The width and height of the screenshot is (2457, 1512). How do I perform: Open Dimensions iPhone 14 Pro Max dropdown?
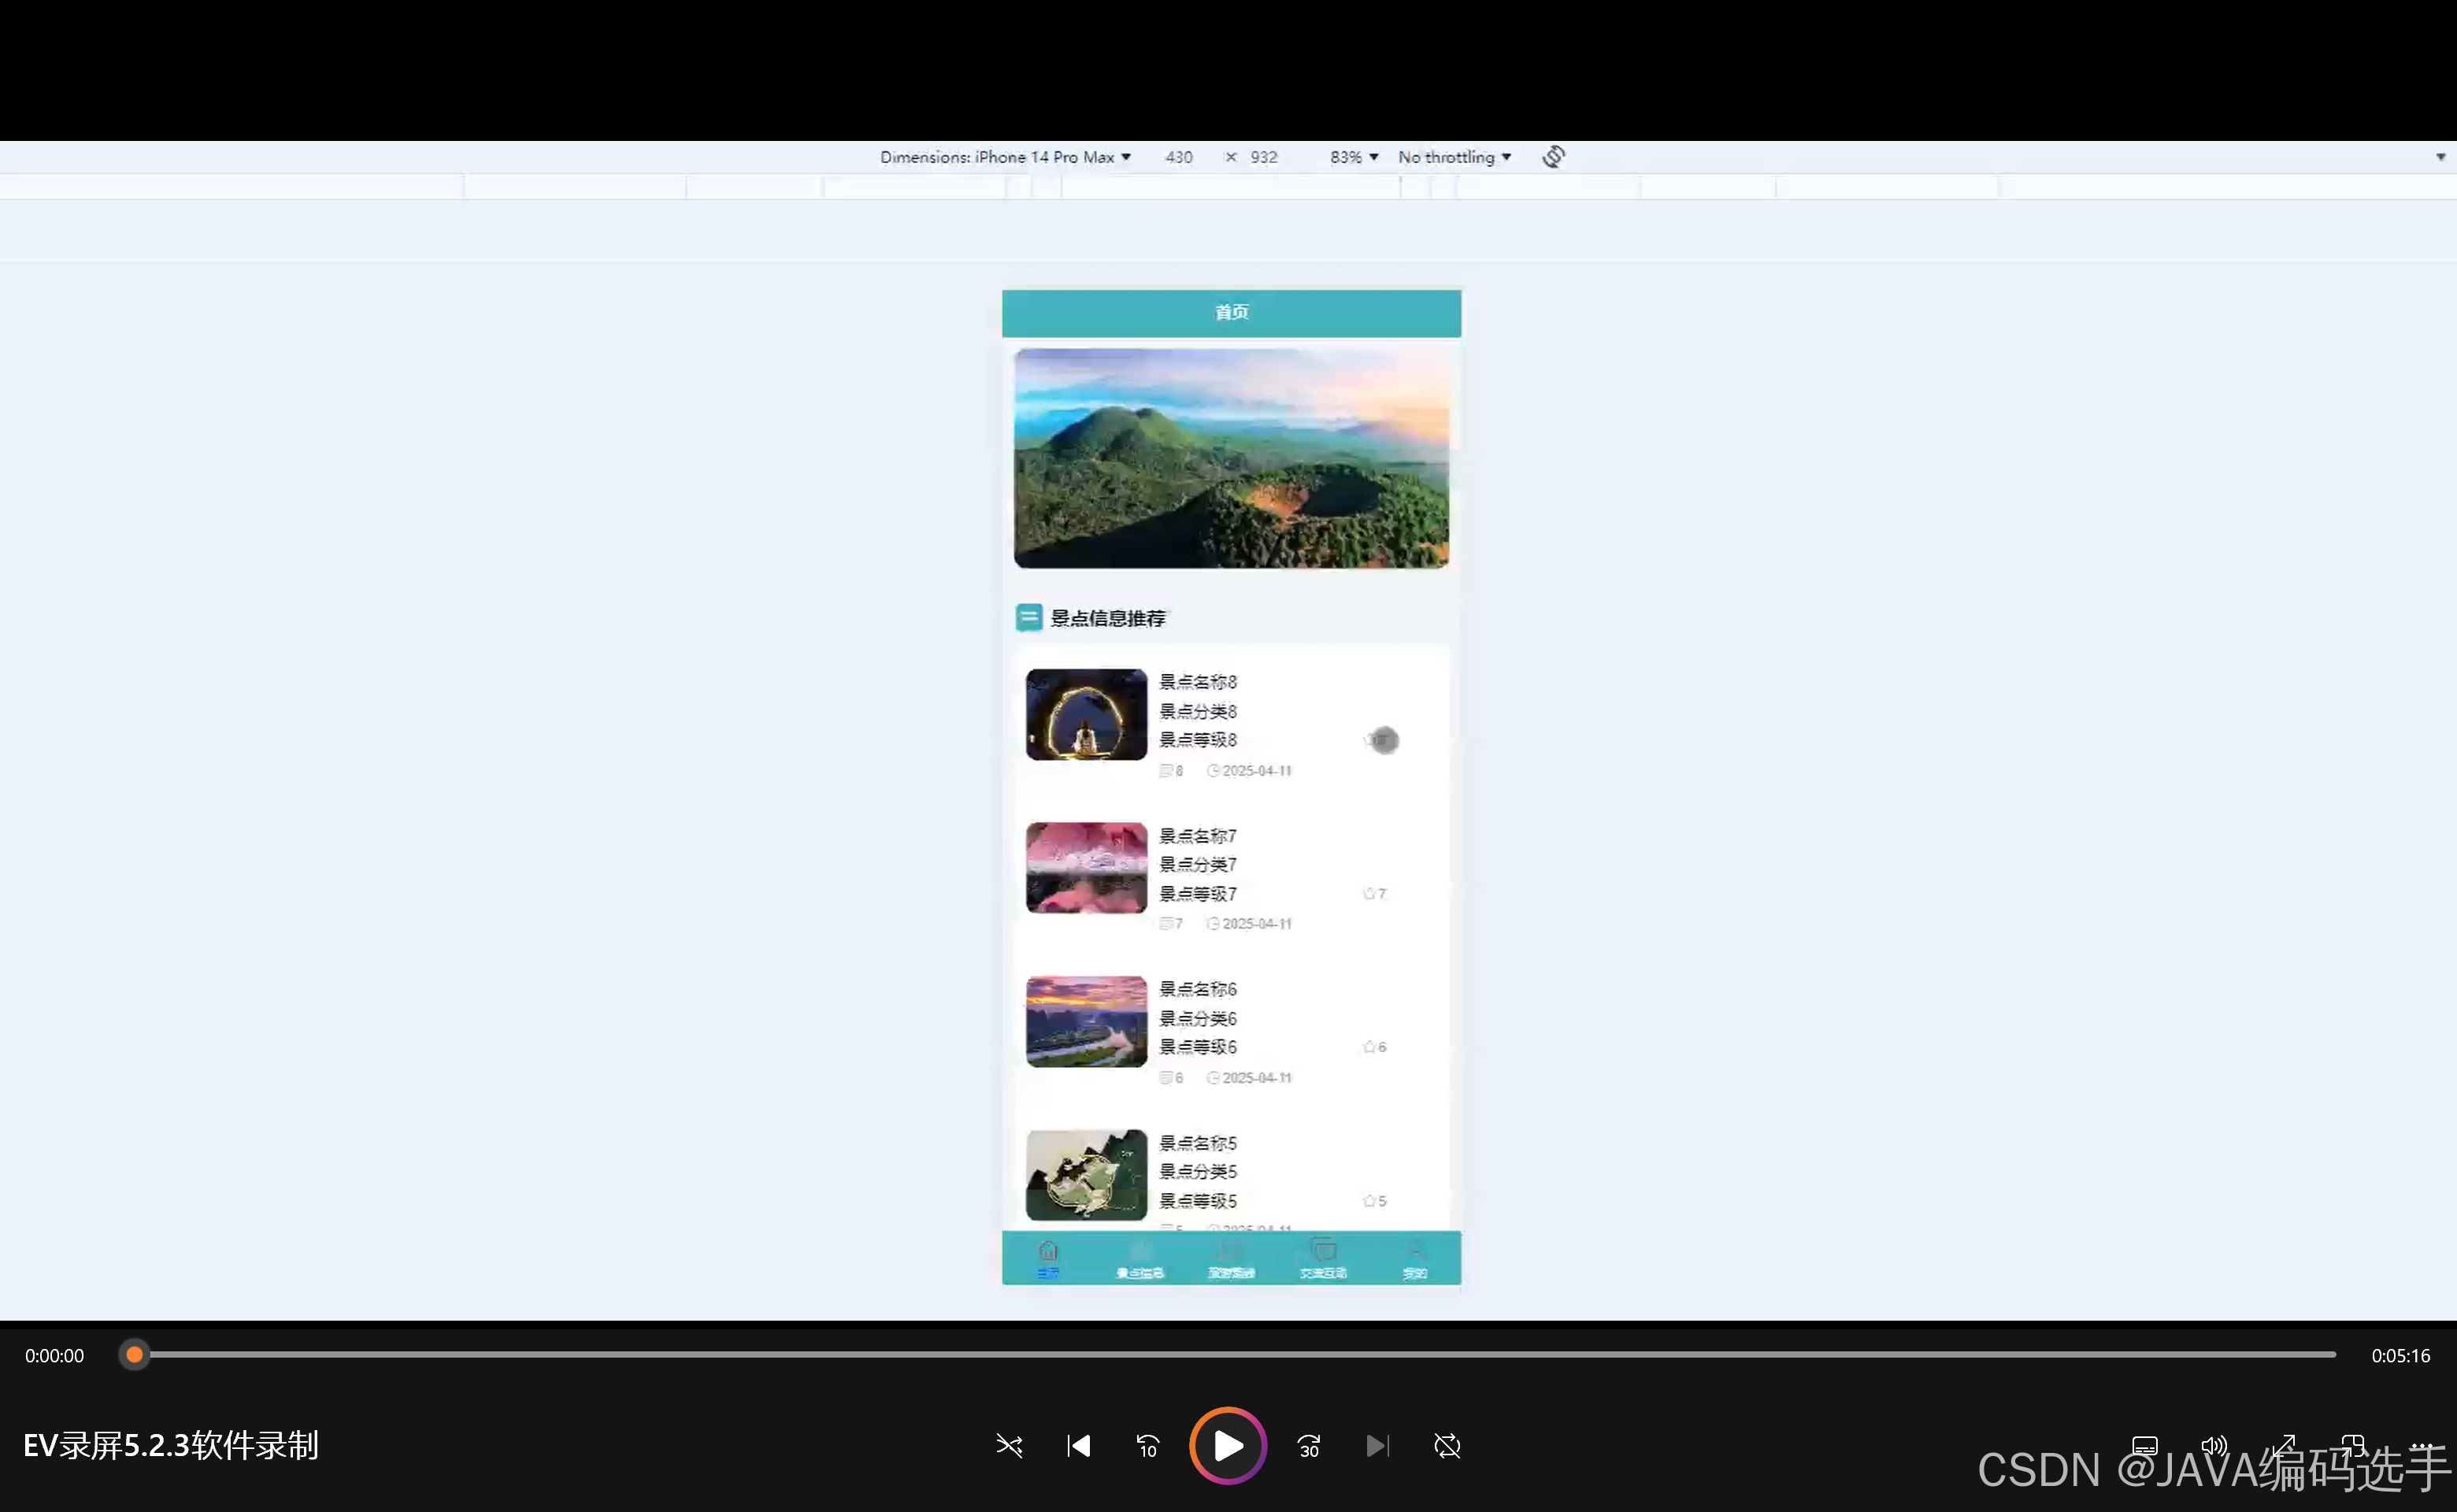point(1004,157)
